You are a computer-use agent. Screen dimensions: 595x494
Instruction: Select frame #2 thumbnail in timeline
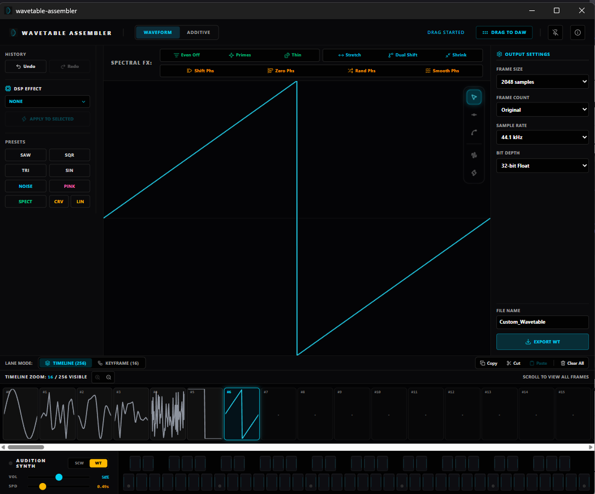[94, 414]
